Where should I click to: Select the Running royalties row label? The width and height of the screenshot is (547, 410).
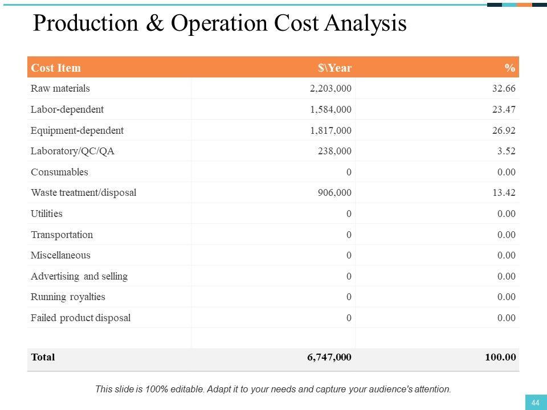pyautogui.click(x=68, y=297)
